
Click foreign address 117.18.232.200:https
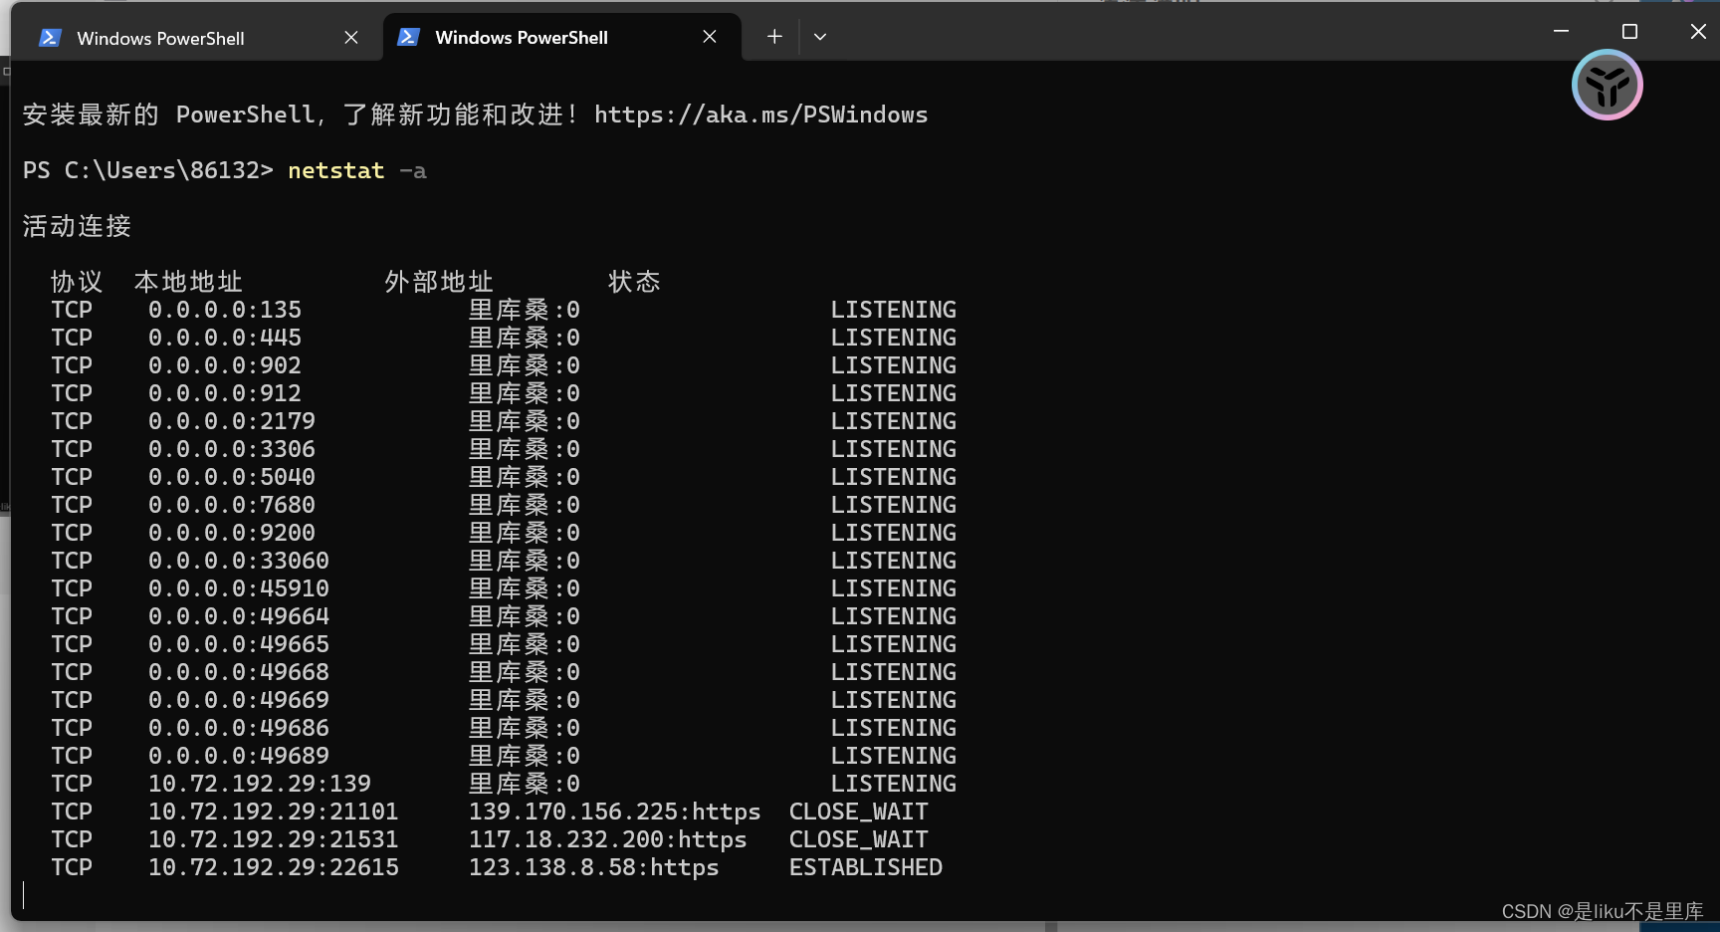(608, 840)
